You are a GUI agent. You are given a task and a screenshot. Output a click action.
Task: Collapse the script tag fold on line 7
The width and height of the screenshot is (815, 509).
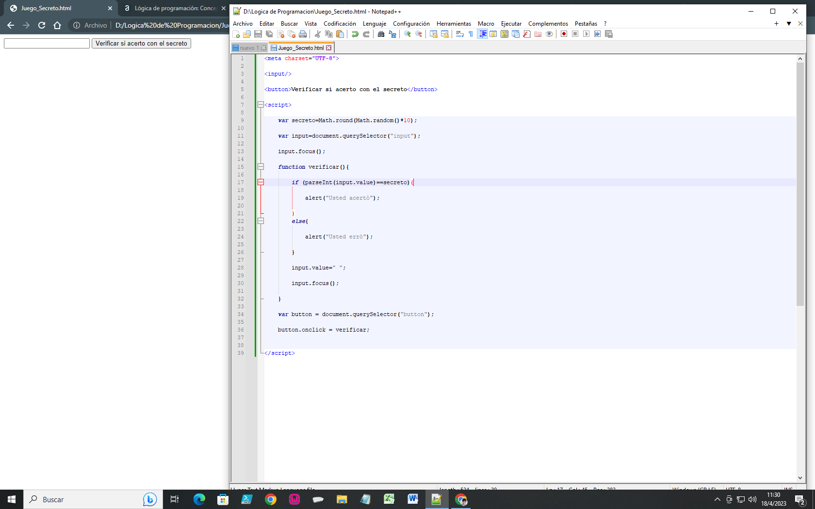(x=261, y=105)
